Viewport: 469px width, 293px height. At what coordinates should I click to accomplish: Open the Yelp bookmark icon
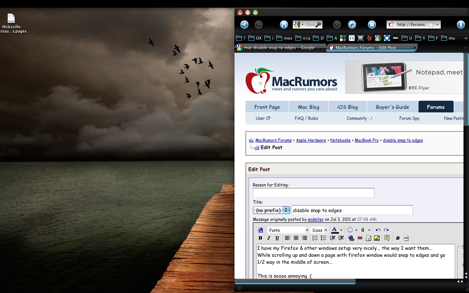(369, 38)
